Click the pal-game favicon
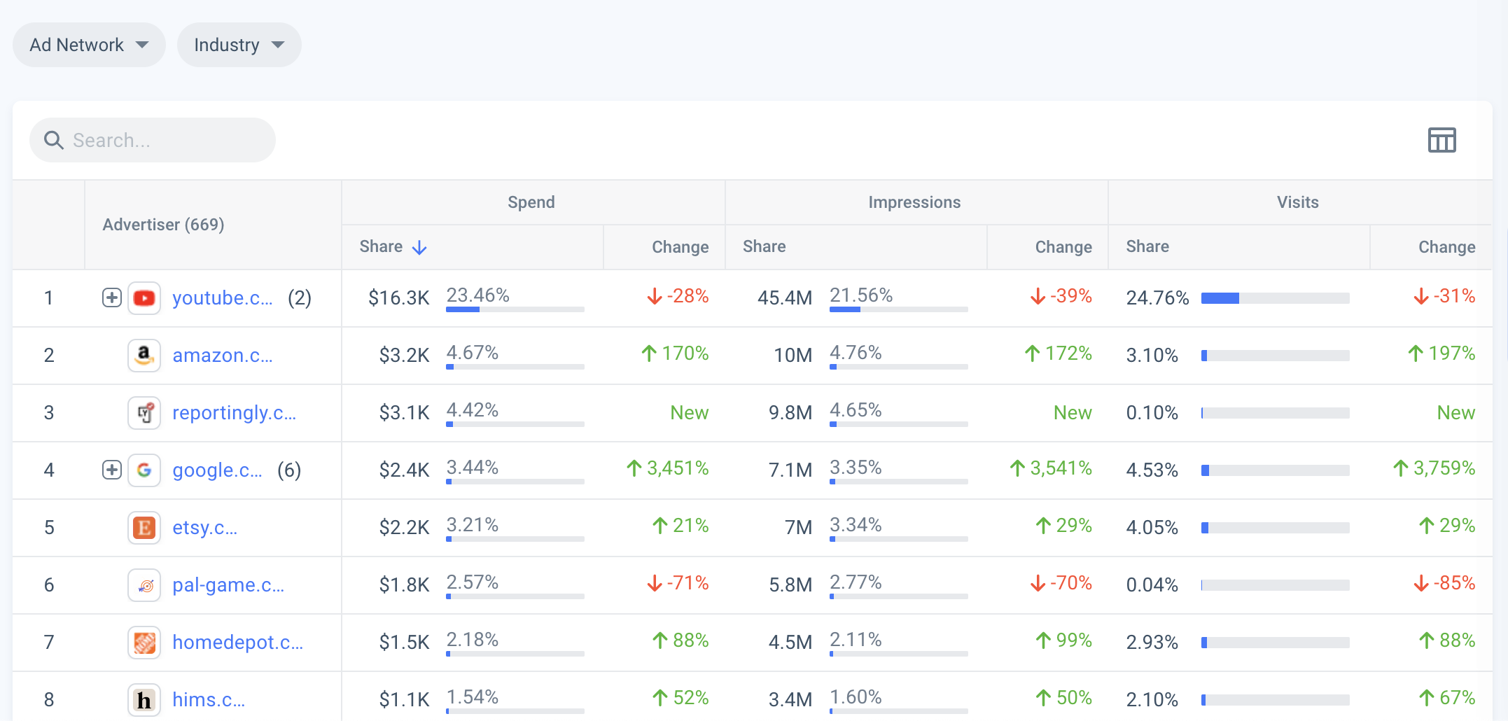The width and height of the screenshot is (1508, 721). (144, 585)
